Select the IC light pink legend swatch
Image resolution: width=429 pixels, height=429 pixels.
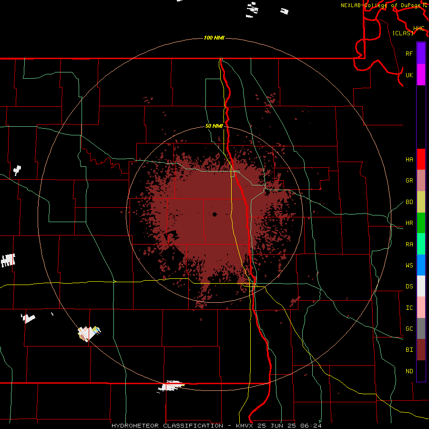coord(421,307)
